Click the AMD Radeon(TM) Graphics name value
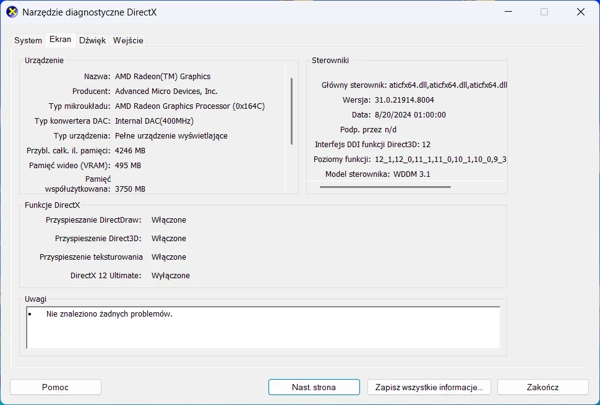The width and height of the screenshot is (600, 405). (x=163, y=77)
